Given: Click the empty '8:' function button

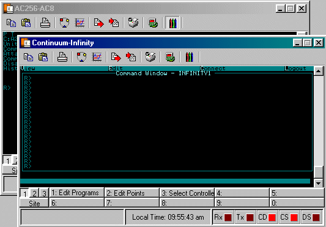Looking at the screenshot, I should click(187, 203).
